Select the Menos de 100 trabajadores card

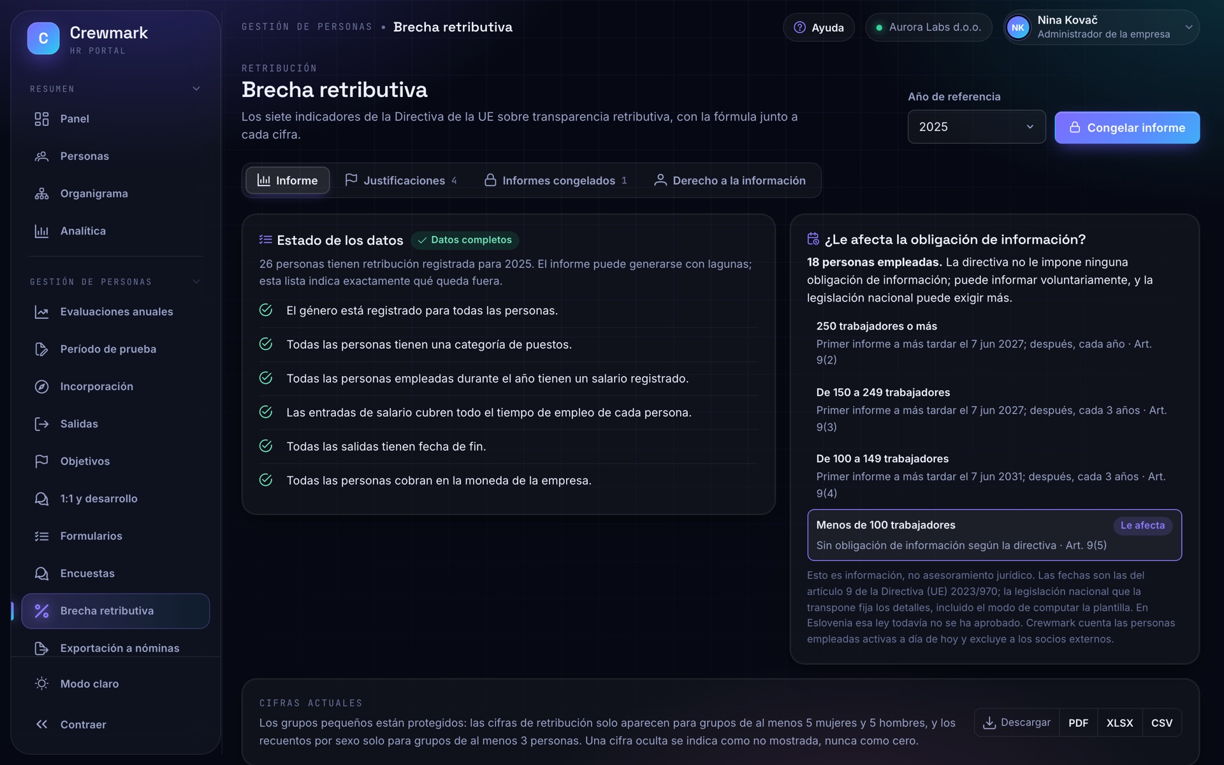tap(994, 535)
